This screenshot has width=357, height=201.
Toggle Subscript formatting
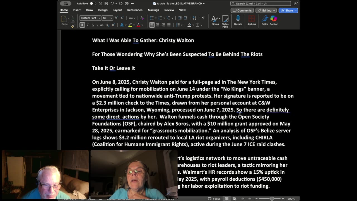click(x=107, y=25)
